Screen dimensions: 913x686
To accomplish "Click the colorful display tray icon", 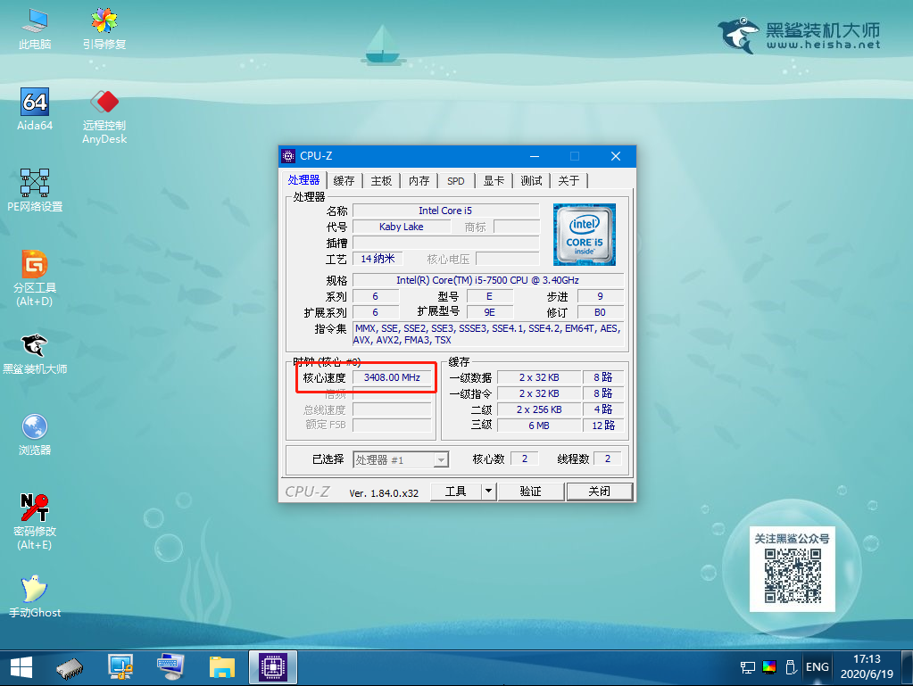I will [x=769, y=667].
